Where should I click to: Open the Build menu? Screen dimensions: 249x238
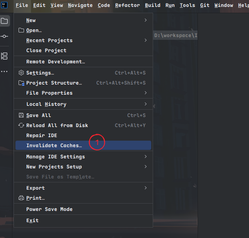[x=153, y=5]
